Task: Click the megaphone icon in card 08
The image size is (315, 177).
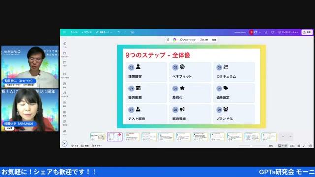Action: [182, 109]
